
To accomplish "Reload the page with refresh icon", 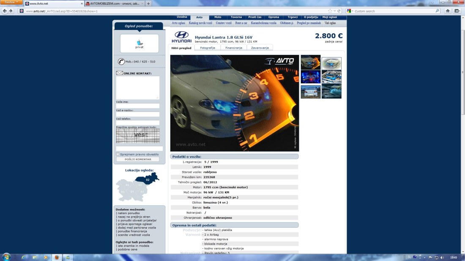I will 339,11.
